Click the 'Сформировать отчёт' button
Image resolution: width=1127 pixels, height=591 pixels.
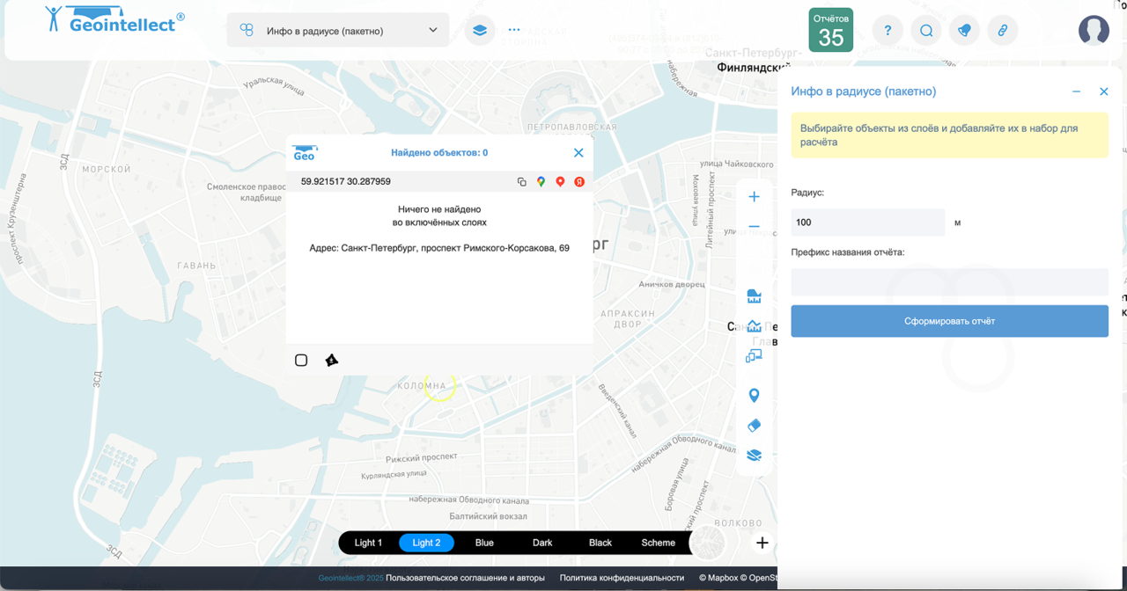click(949, 321)
